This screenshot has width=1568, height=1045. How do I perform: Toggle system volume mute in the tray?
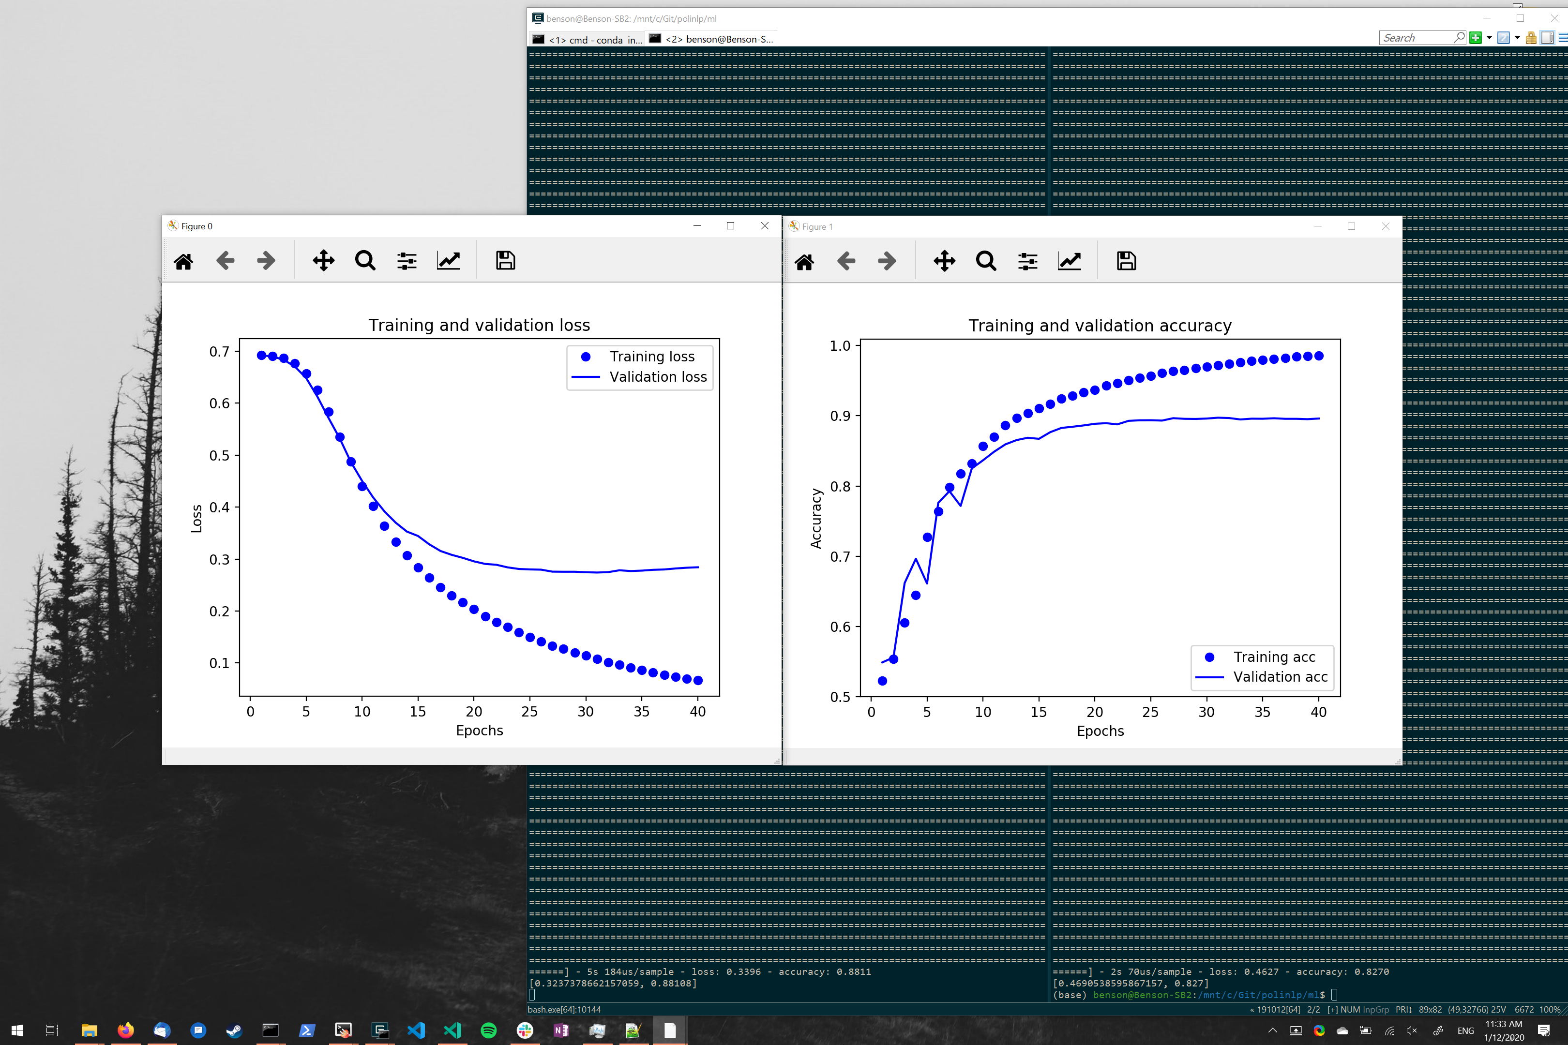click(1411, 1030)
